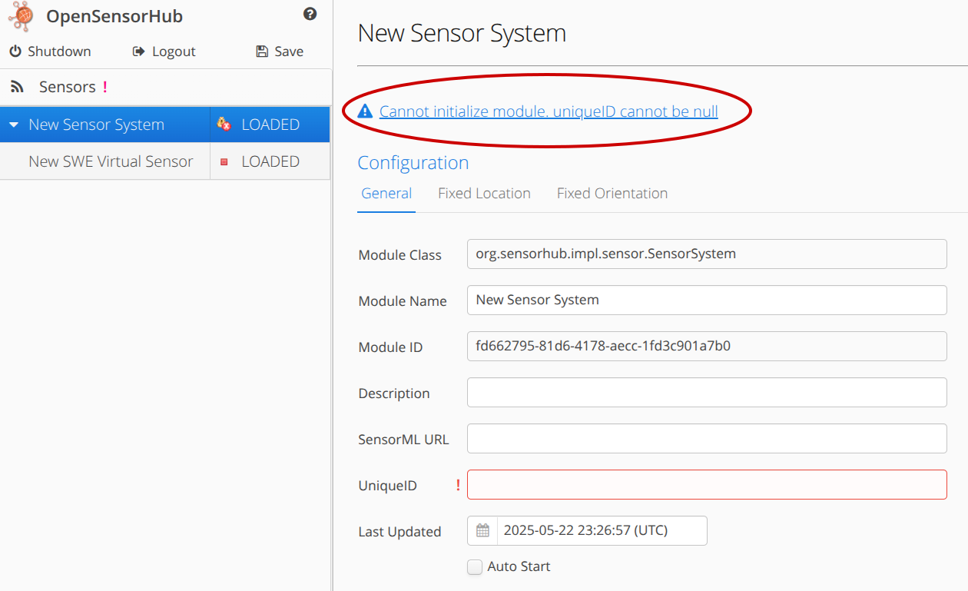Select the General configuration tab
The height and width of the screenshot is (591, 968).
click(x=386, y=194)
